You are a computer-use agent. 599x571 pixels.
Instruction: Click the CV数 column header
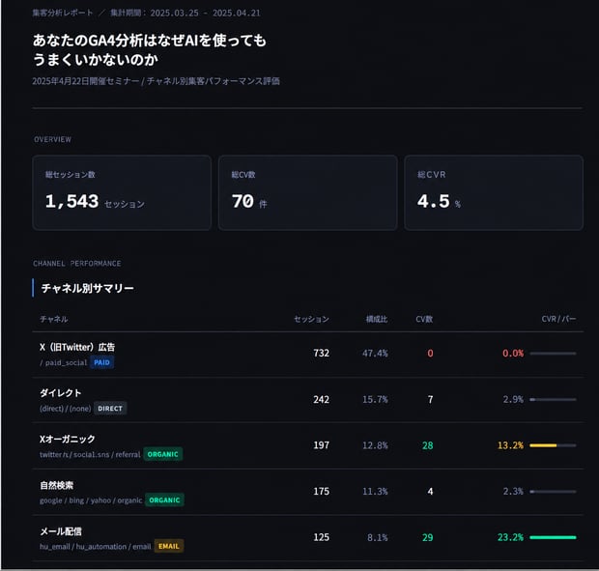coord(424,319)
